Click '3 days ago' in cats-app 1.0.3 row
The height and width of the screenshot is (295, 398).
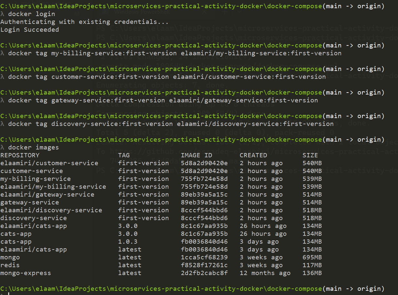[x=259, y=242]
